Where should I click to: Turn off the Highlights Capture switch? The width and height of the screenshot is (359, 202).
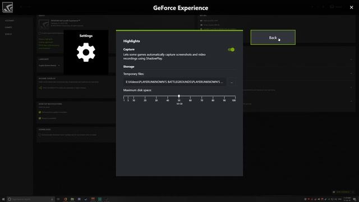pyautogui.click(x=231, y=49)
